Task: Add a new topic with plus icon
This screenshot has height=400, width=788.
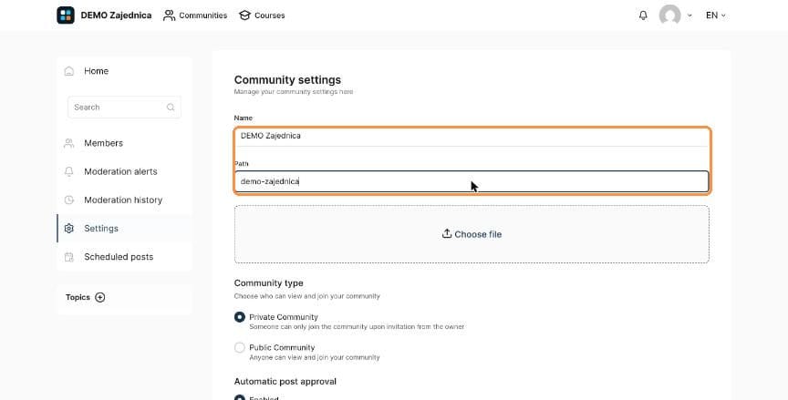Action: (x=100, y=298)
